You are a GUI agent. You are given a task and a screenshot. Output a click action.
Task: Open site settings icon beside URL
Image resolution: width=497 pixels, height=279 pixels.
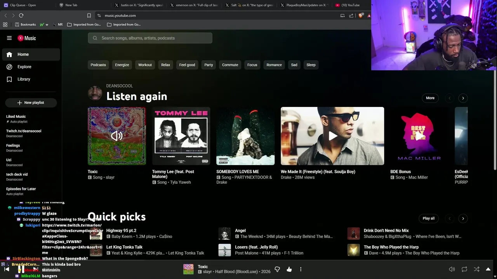[x=99, y=15]
